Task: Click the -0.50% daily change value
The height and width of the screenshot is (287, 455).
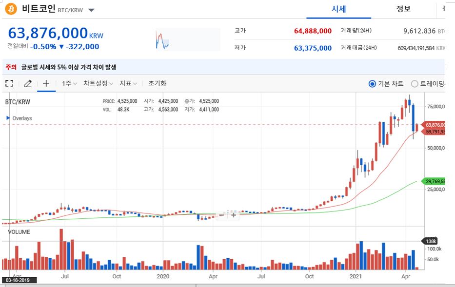Action: (43, 47)
